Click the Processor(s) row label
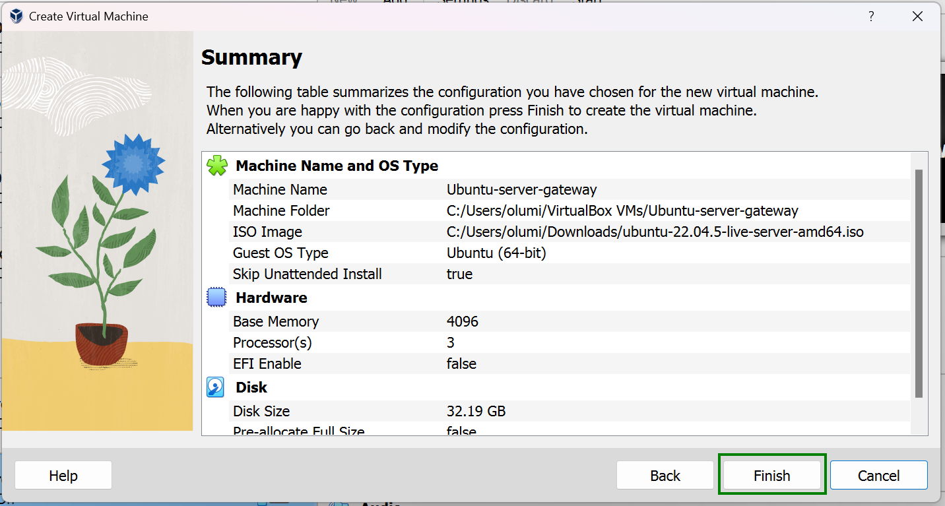945x506 pixels. (x=273, y=343)
